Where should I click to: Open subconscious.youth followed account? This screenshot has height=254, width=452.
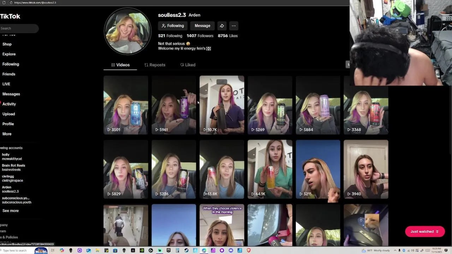[17, 200]
